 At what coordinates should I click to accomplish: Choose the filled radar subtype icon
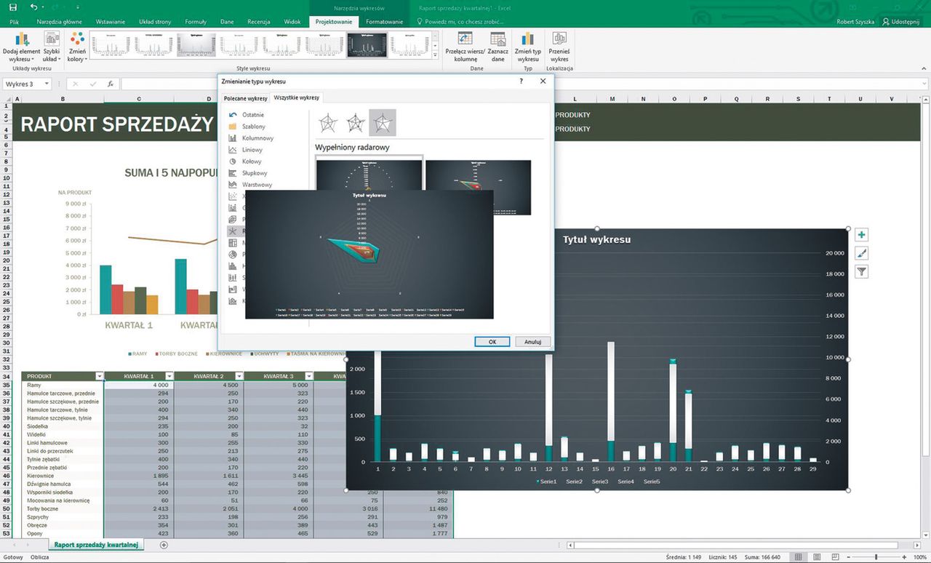pyautogui.click(x=383, y=124)
